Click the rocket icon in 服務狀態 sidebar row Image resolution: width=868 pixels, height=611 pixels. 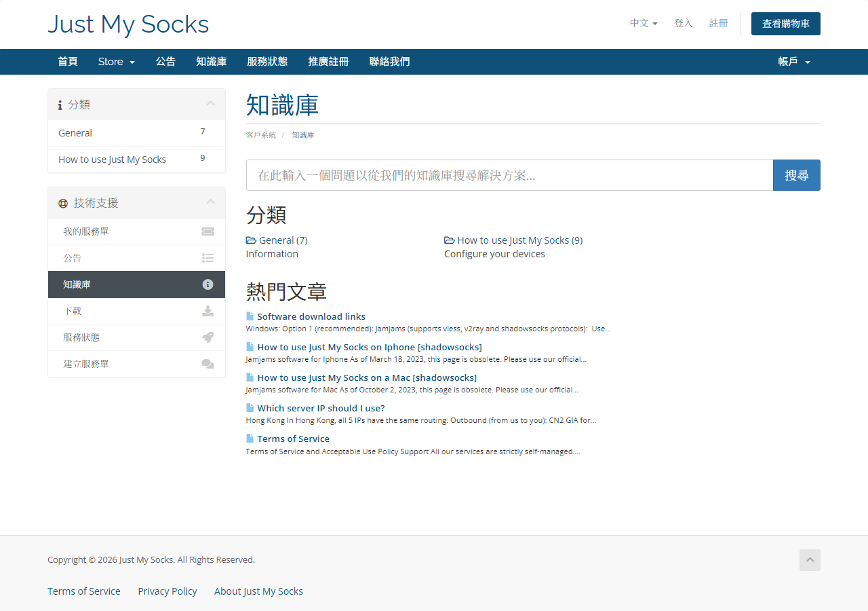(x=208, y=337)
